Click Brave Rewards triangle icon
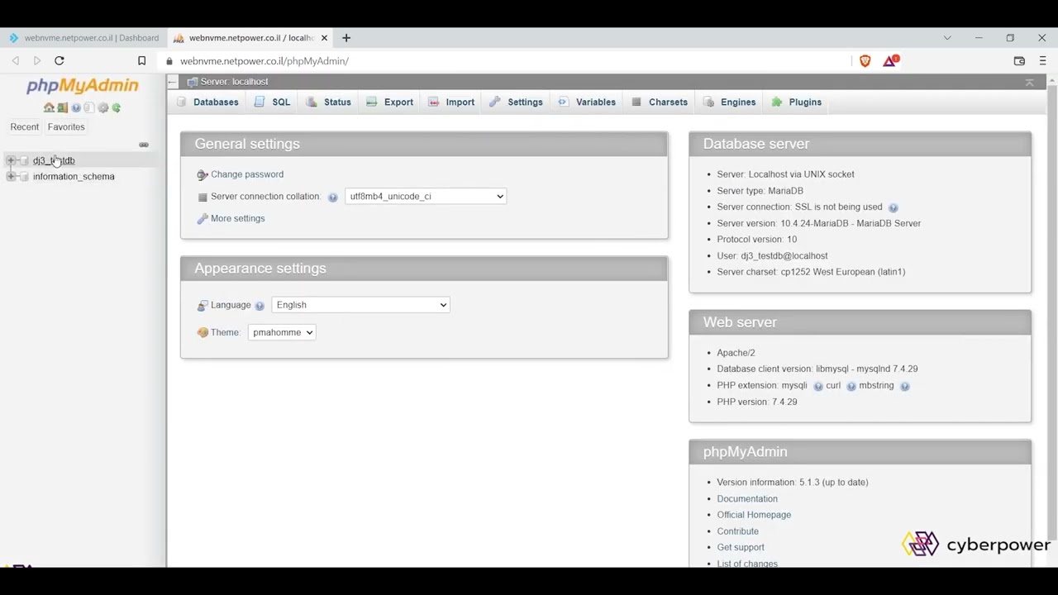Viewport: 1058px width, 595px height. click(890, 60)
